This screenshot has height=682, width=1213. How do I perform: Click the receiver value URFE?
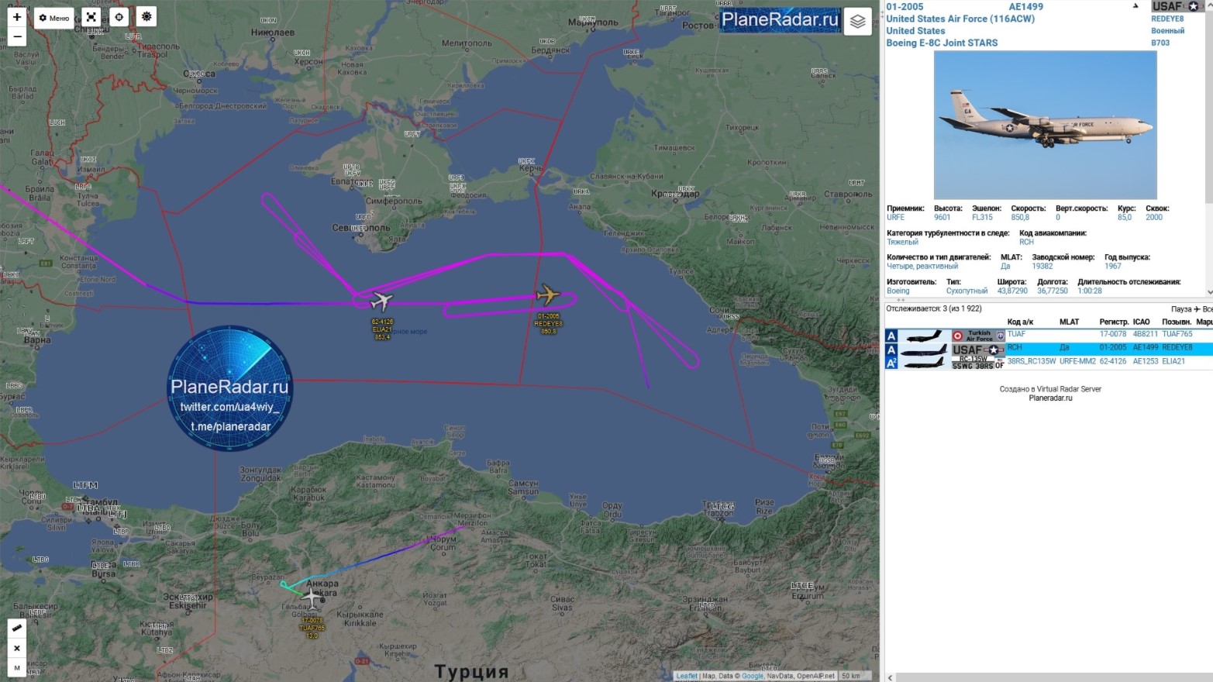(895, 218)
